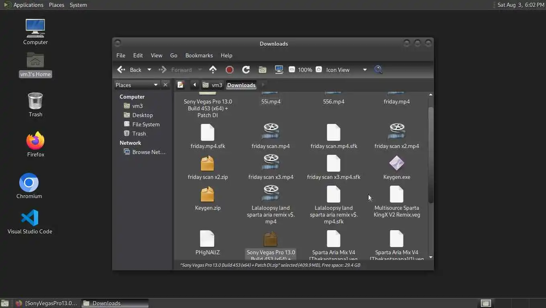Click the 55i.mp4 file label
546x308 pixels.
click(271, 101)
